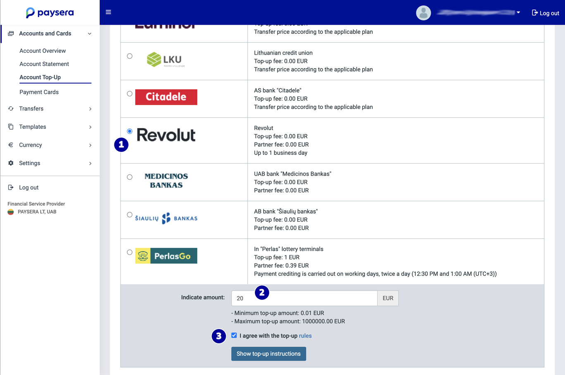
Task: Click PAYSERA LT, UAB provider text
Action: pos(37,212)
